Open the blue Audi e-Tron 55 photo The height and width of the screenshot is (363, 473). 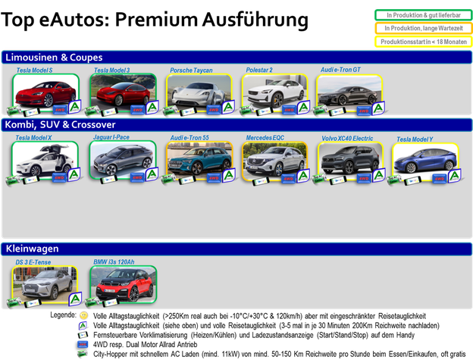199,161
